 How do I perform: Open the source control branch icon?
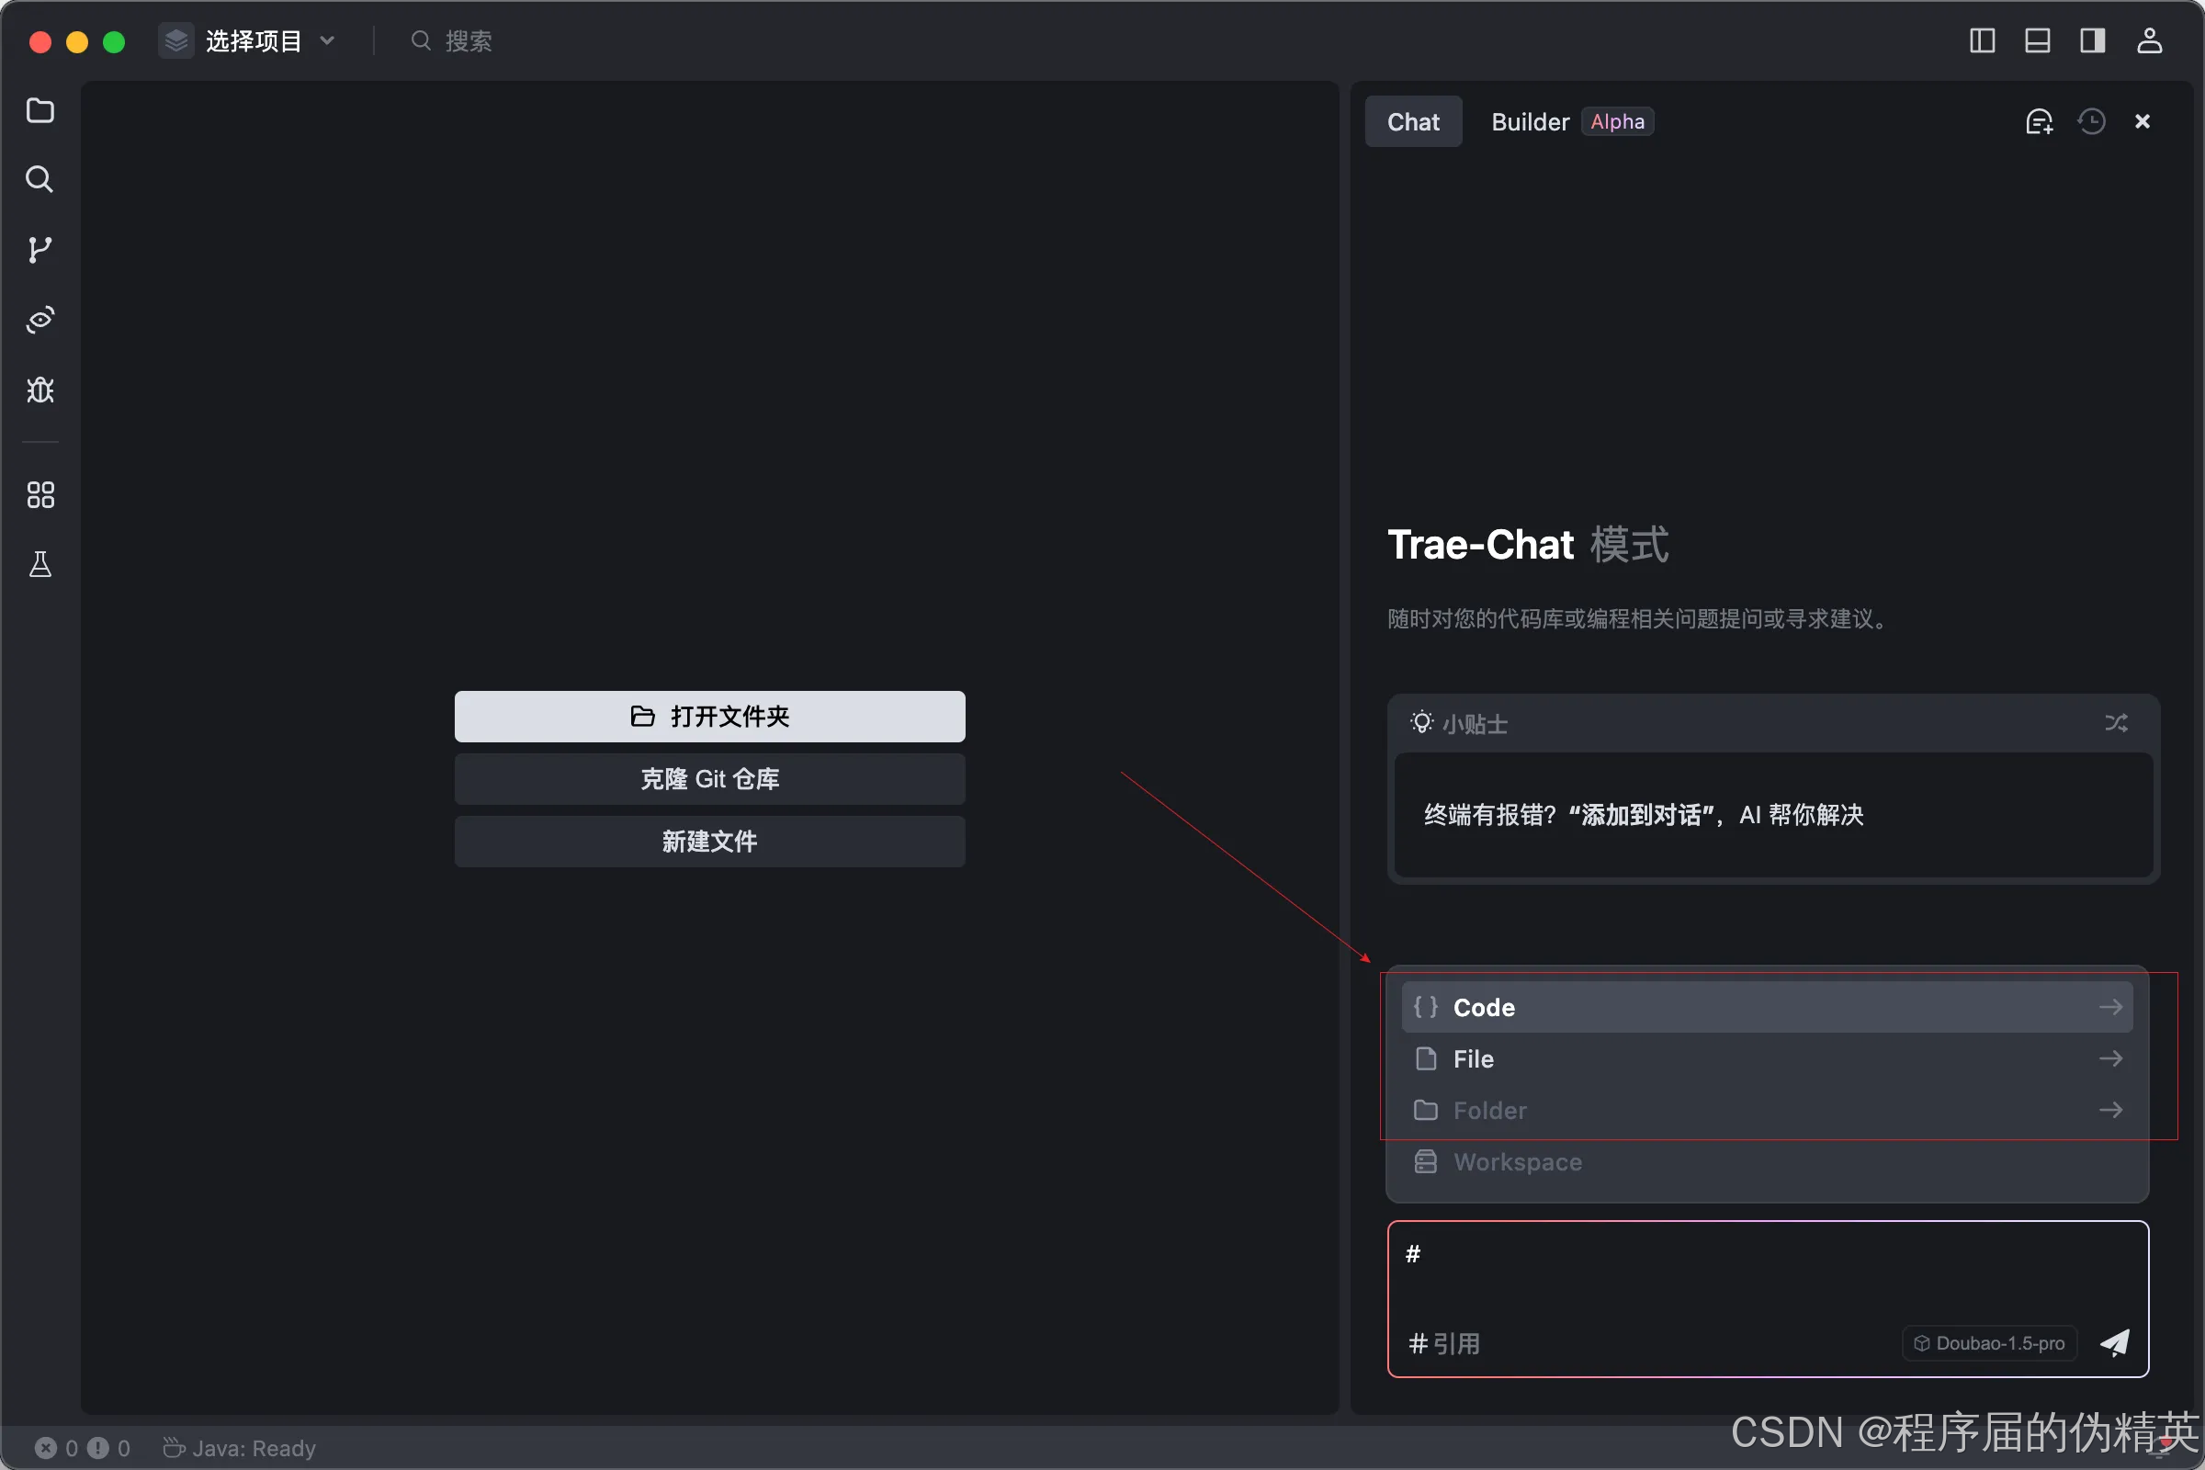(x=40, y=249)
